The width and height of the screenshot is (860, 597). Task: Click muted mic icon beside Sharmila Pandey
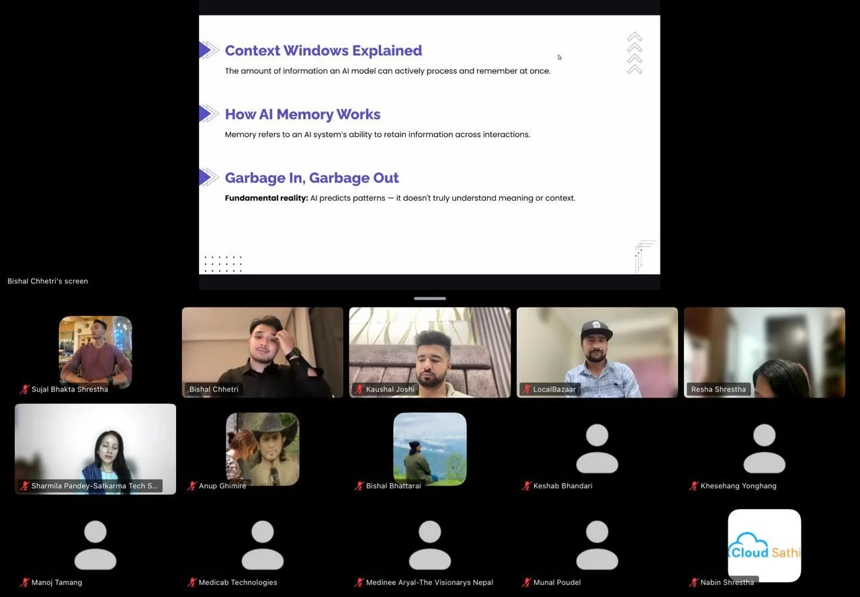25,486
